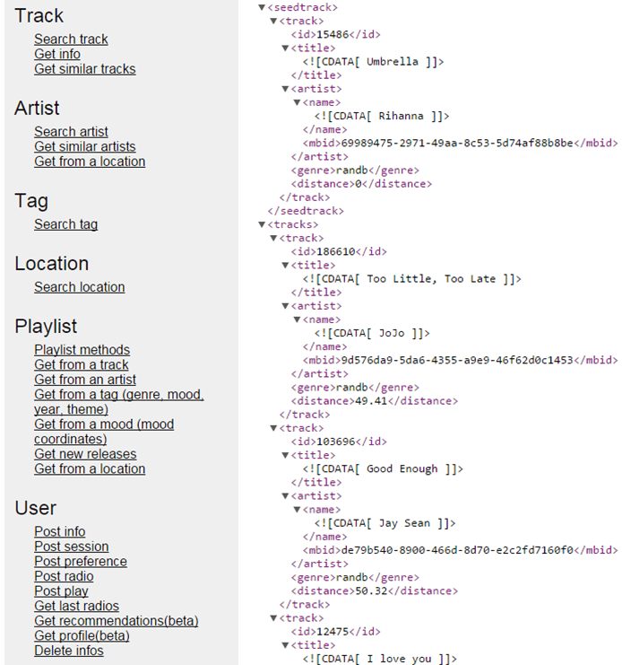Collapse the name node containing Rihanna

click(x=297, y=102)
